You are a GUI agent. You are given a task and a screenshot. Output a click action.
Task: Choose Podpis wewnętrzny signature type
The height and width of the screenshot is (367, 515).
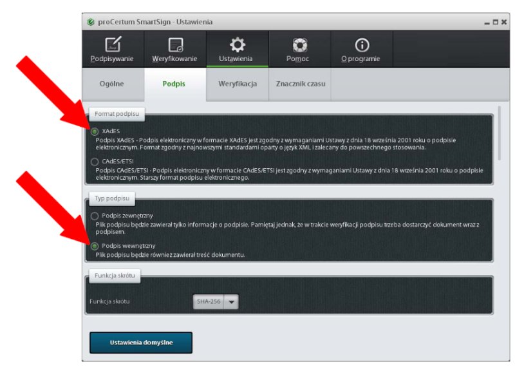pyautogui.click(x=95, y=246)
